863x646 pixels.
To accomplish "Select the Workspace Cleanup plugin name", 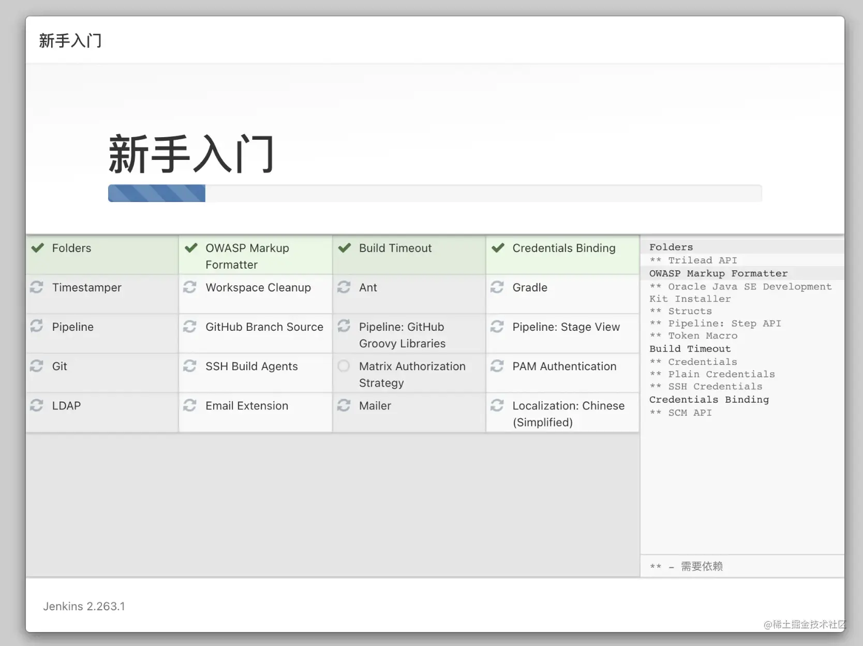I will (258, 287).
